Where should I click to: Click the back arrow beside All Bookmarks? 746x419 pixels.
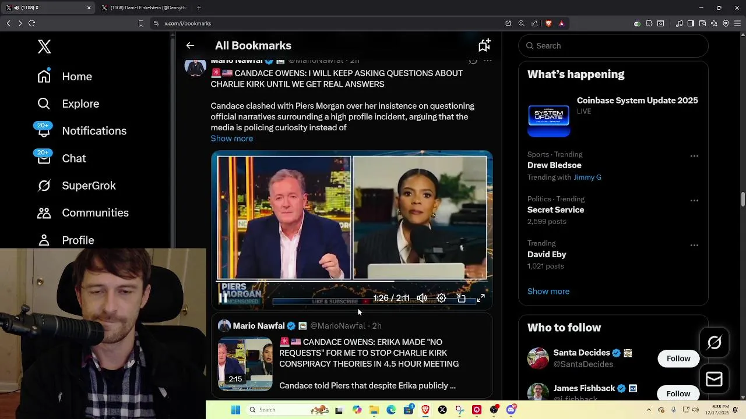click(190, 45)
